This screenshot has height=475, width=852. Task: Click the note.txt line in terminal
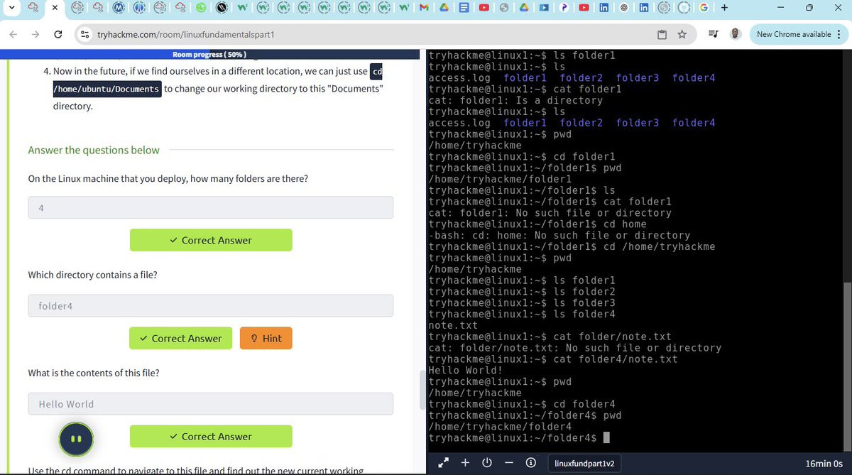click(454, 325)
